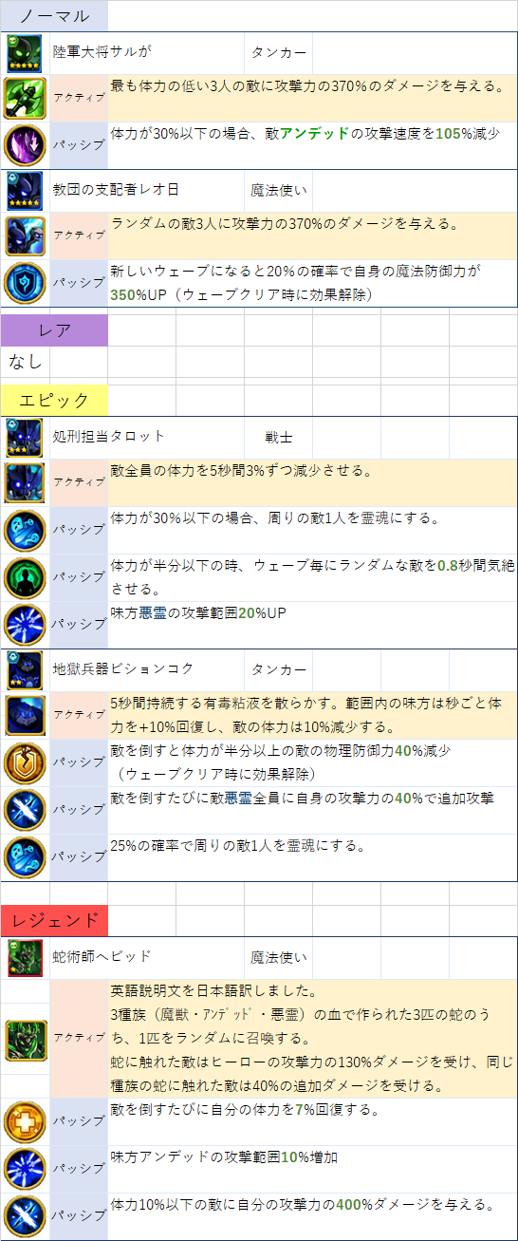Click gold broken-shield passive icon of ビションコク
Screen dimensions: 518x1241
tap(25, 762)
